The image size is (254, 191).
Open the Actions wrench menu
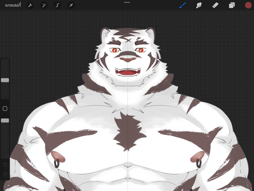pyautogui.click(x=30, y=5)
